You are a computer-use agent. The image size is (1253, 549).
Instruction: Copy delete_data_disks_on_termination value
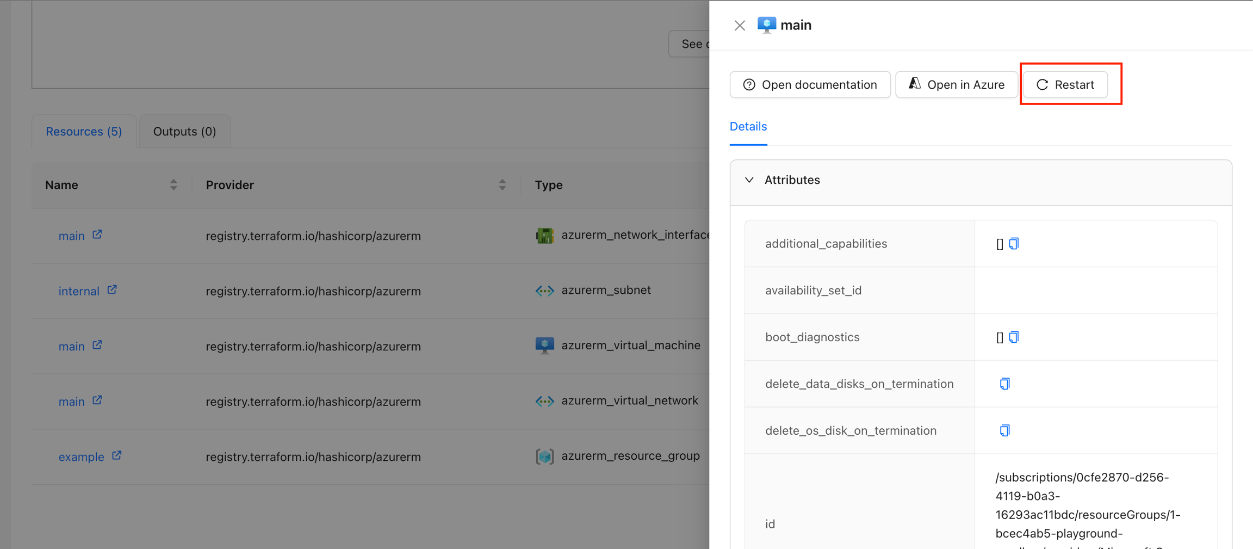click(1004, 384)
